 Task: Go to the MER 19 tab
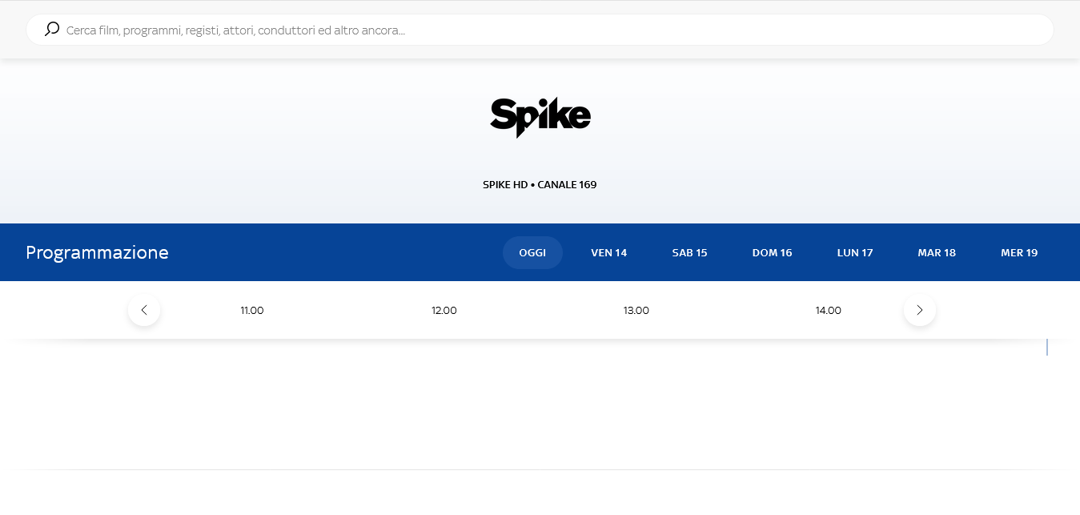(x=1019, y=252)
